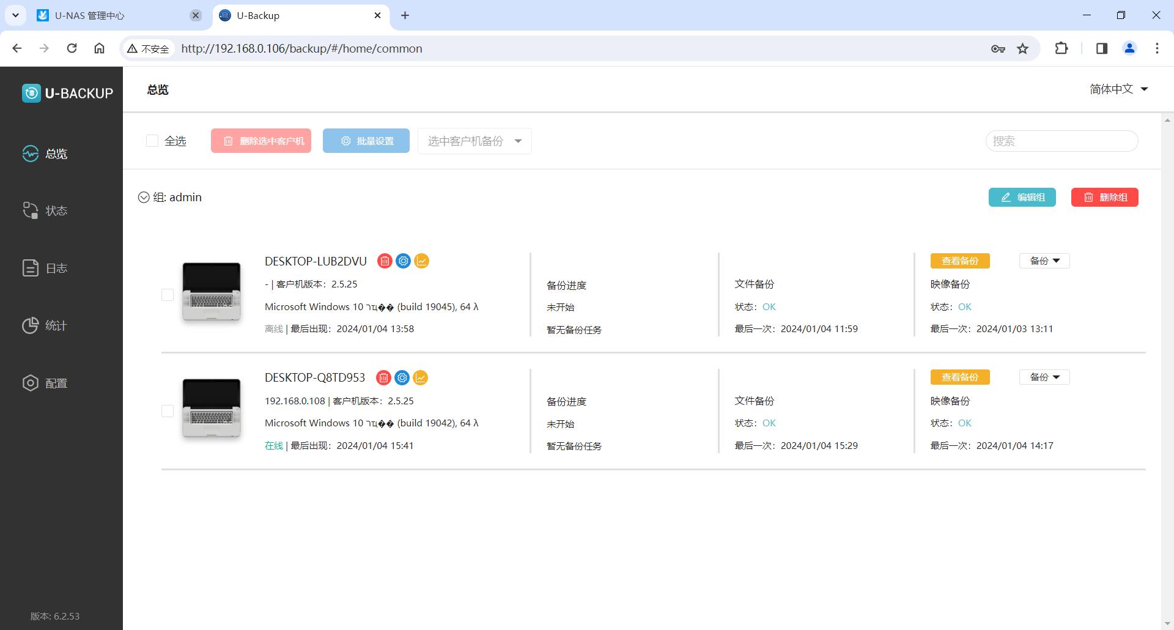
Task: Click the 编辑组 button
Action: (1022, 197)
